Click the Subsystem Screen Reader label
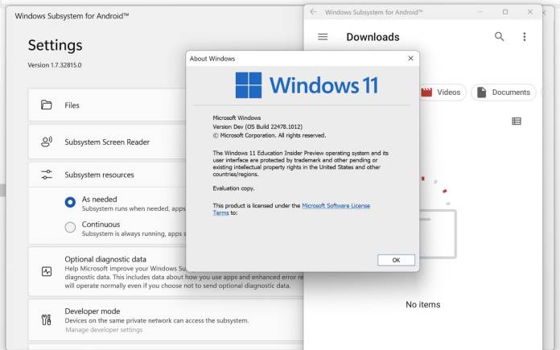Image resolution: width=560 pixels, height=350 pixels. 107,142
